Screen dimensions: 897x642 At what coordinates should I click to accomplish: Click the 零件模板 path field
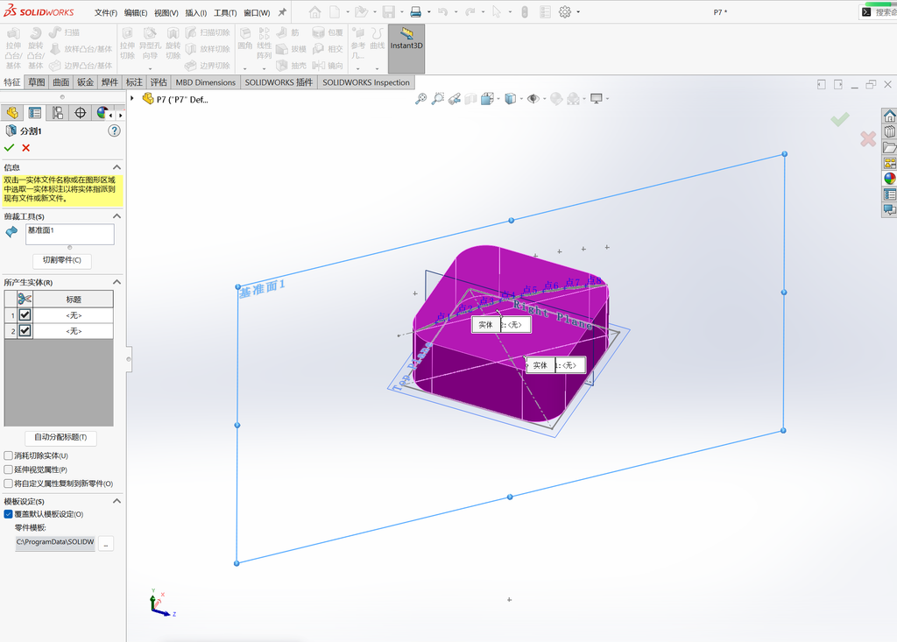[x=55, y=542]
